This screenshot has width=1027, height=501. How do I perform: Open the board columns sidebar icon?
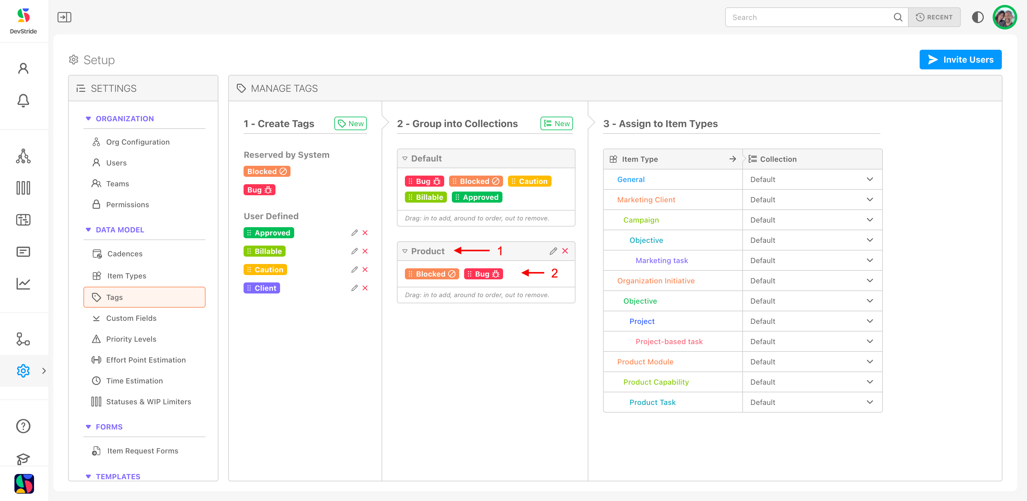coord(23,188)
